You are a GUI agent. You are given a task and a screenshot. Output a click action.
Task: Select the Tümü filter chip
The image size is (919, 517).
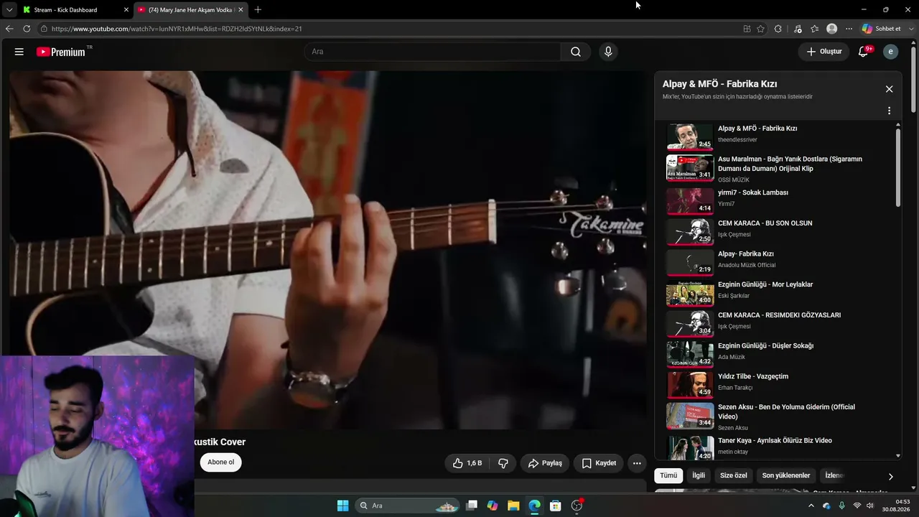point(668,475)
